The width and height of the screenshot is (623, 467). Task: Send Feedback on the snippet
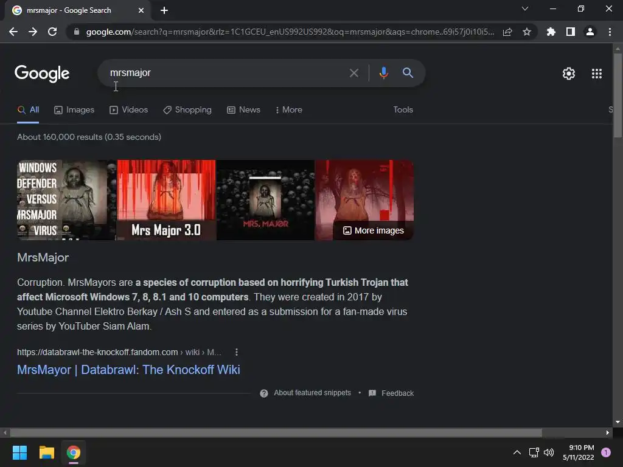point(391,393)
